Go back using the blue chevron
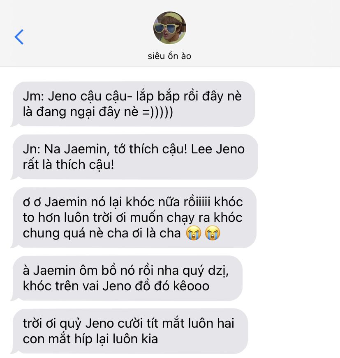The height and width of the screenshot is (358, 340). (19, 37)
